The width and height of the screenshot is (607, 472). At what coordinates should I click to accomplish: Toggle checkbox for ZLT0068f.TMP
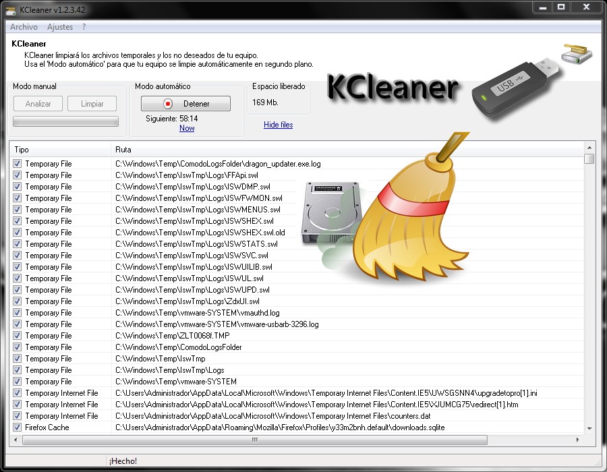[17, 335]
